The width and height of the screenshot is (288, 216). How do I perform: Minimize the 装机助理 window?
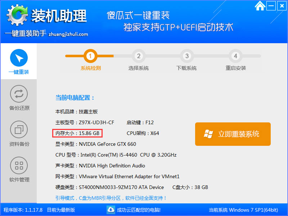pyautogui.click(x=271, y=6)
